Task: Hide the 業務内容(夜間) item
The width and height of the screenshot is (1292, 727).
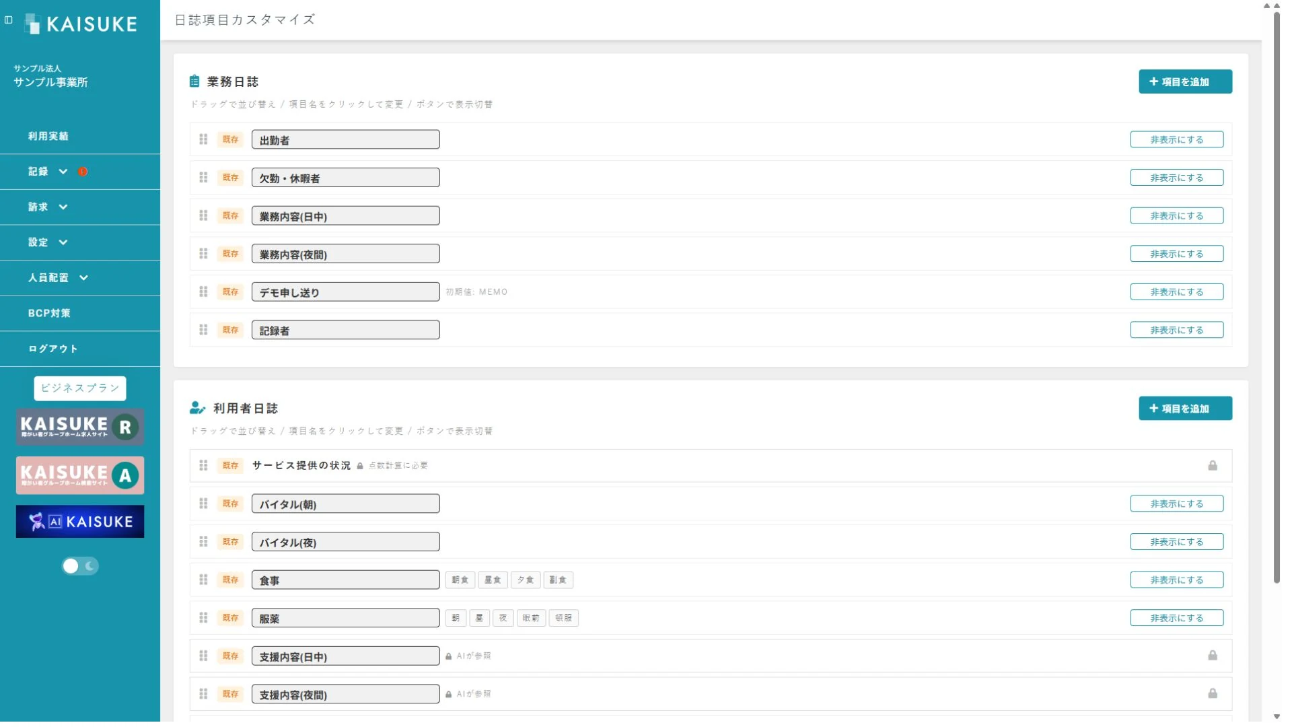Action: point(1176,254)
